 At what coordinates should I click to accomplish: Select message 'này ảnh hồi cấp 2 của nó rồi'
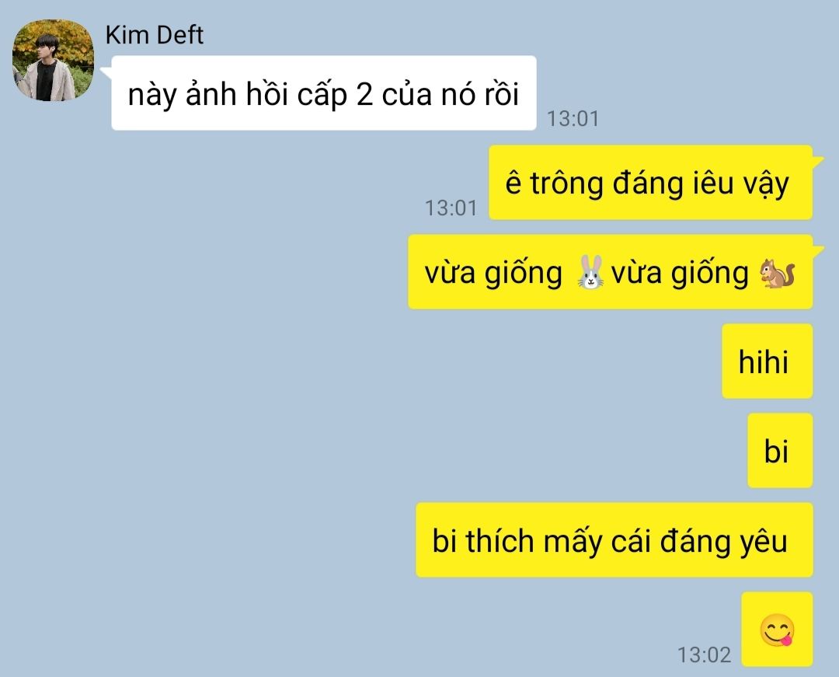324,93
